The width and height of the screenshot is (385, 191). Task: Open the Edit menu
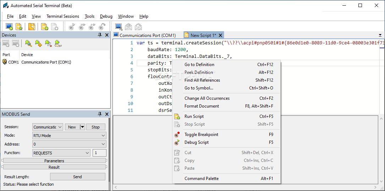coord(23,16)
